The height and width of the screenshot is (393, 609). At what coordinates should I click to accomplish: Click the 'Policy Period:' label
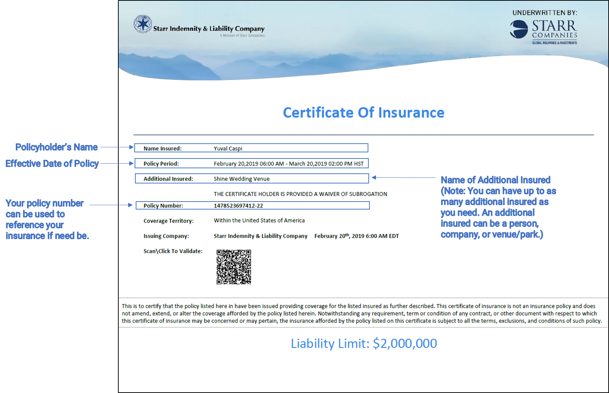pyautogui.click(x=161, y=164)
